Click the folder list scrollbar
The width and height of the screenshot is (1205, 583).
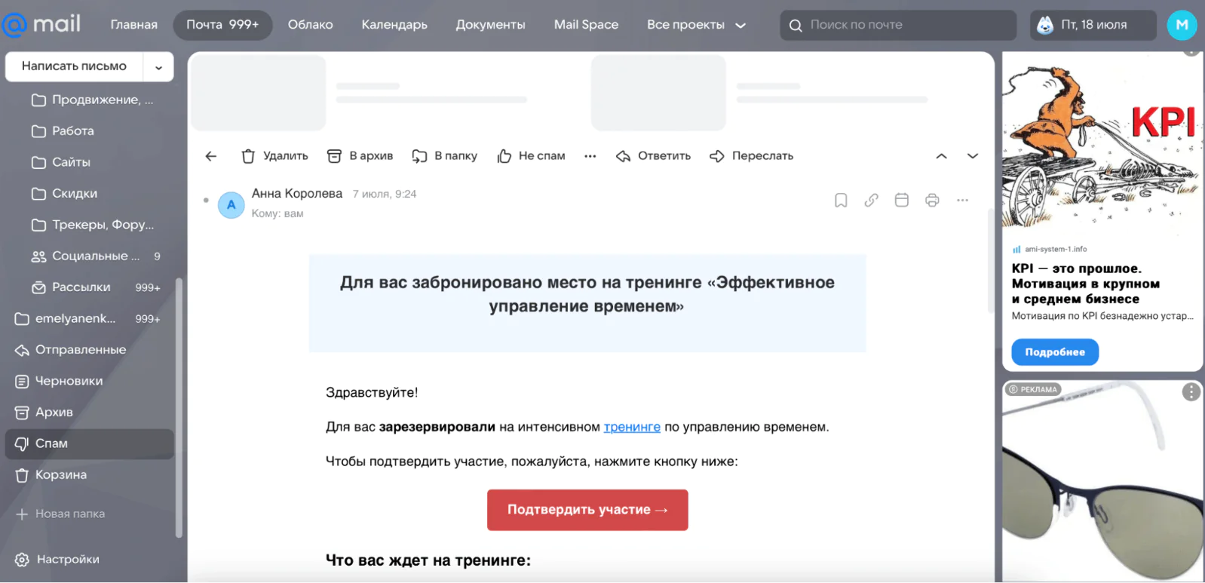pos(179,407)
